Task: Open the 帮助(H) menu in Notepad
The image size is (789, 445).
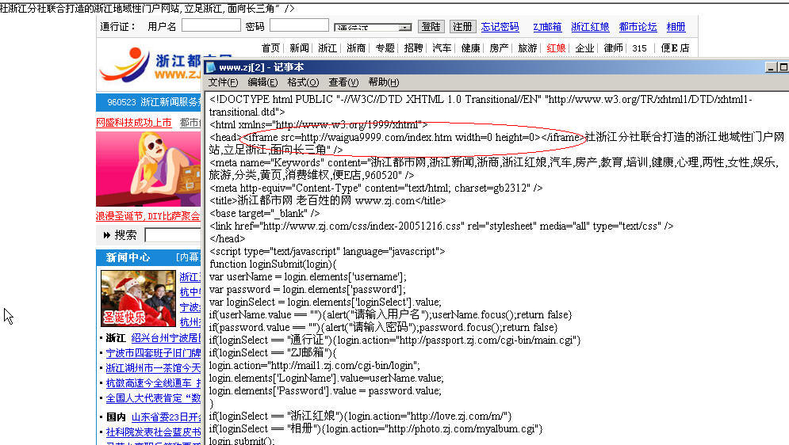Action: (x=384, y=82)
